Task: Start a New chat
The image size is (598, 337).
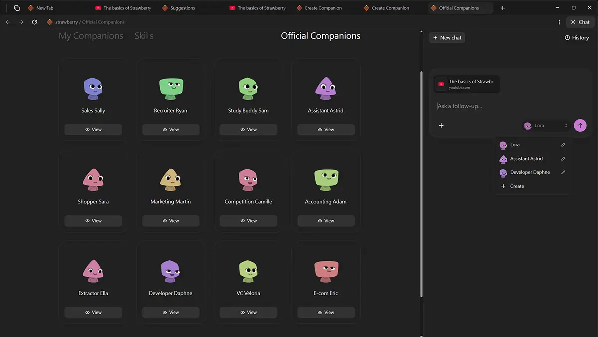Action: [447, 38]
